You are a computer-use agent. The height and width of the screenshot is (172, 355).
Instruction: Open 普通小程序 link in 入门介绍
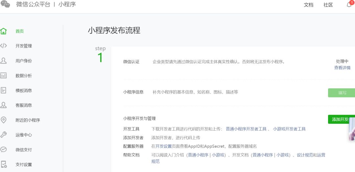[x=198, y=155]
